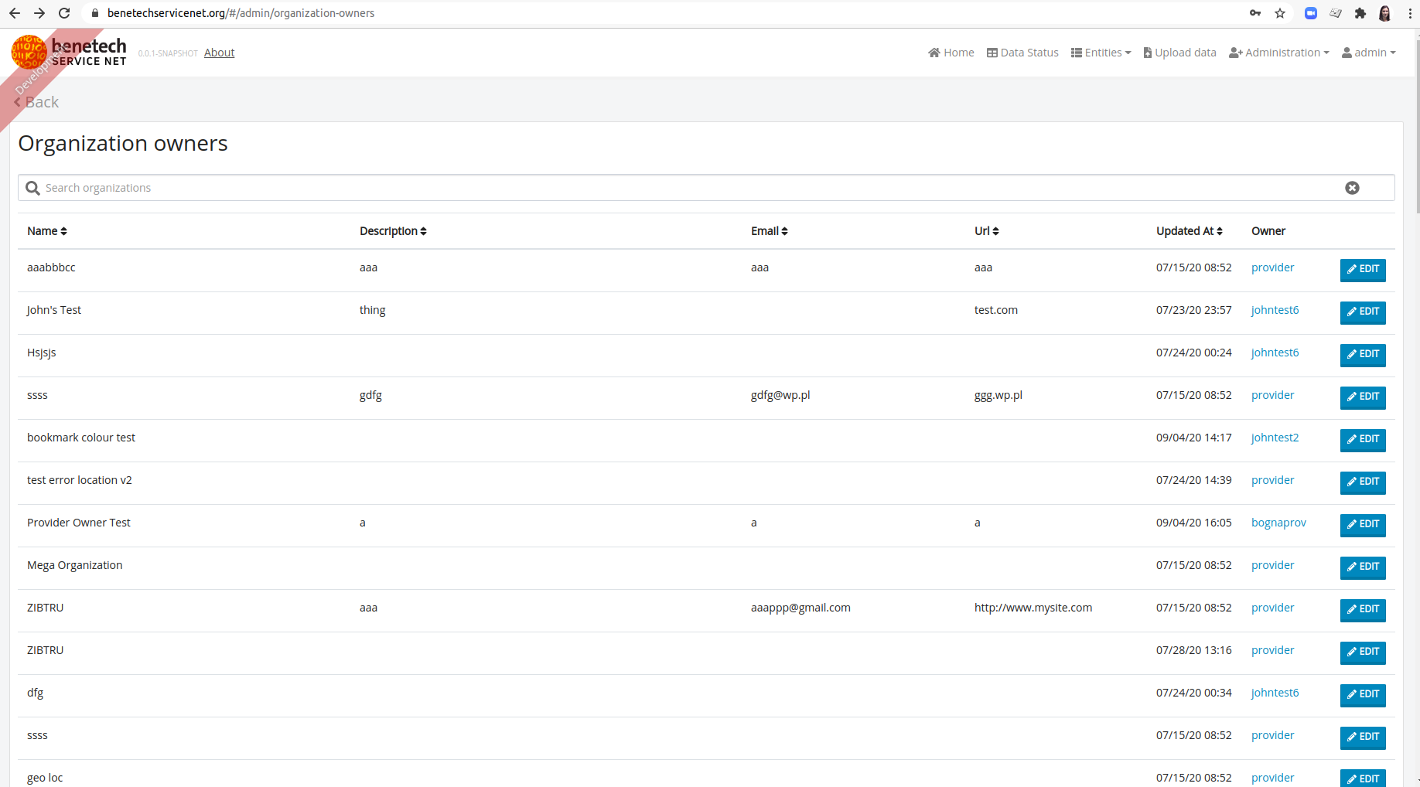Click the Upload data file icon
Screen dimensions: 1420x787
click(x=1149, y=52)
